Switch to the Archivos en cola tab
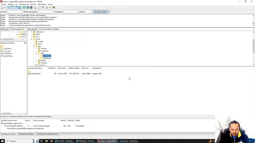255x143 pixels. coord(9,134)
